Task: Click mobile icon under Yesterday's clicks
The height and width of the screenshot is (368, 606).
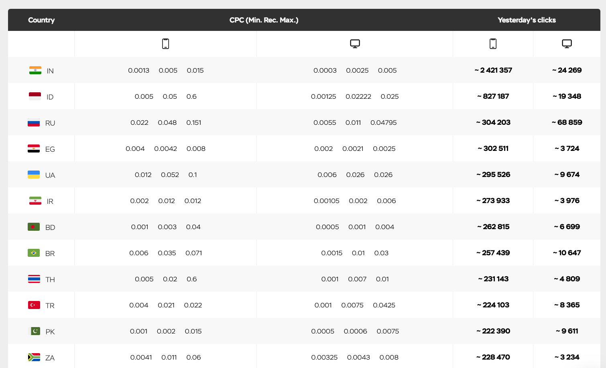Action: coord(493,44)
